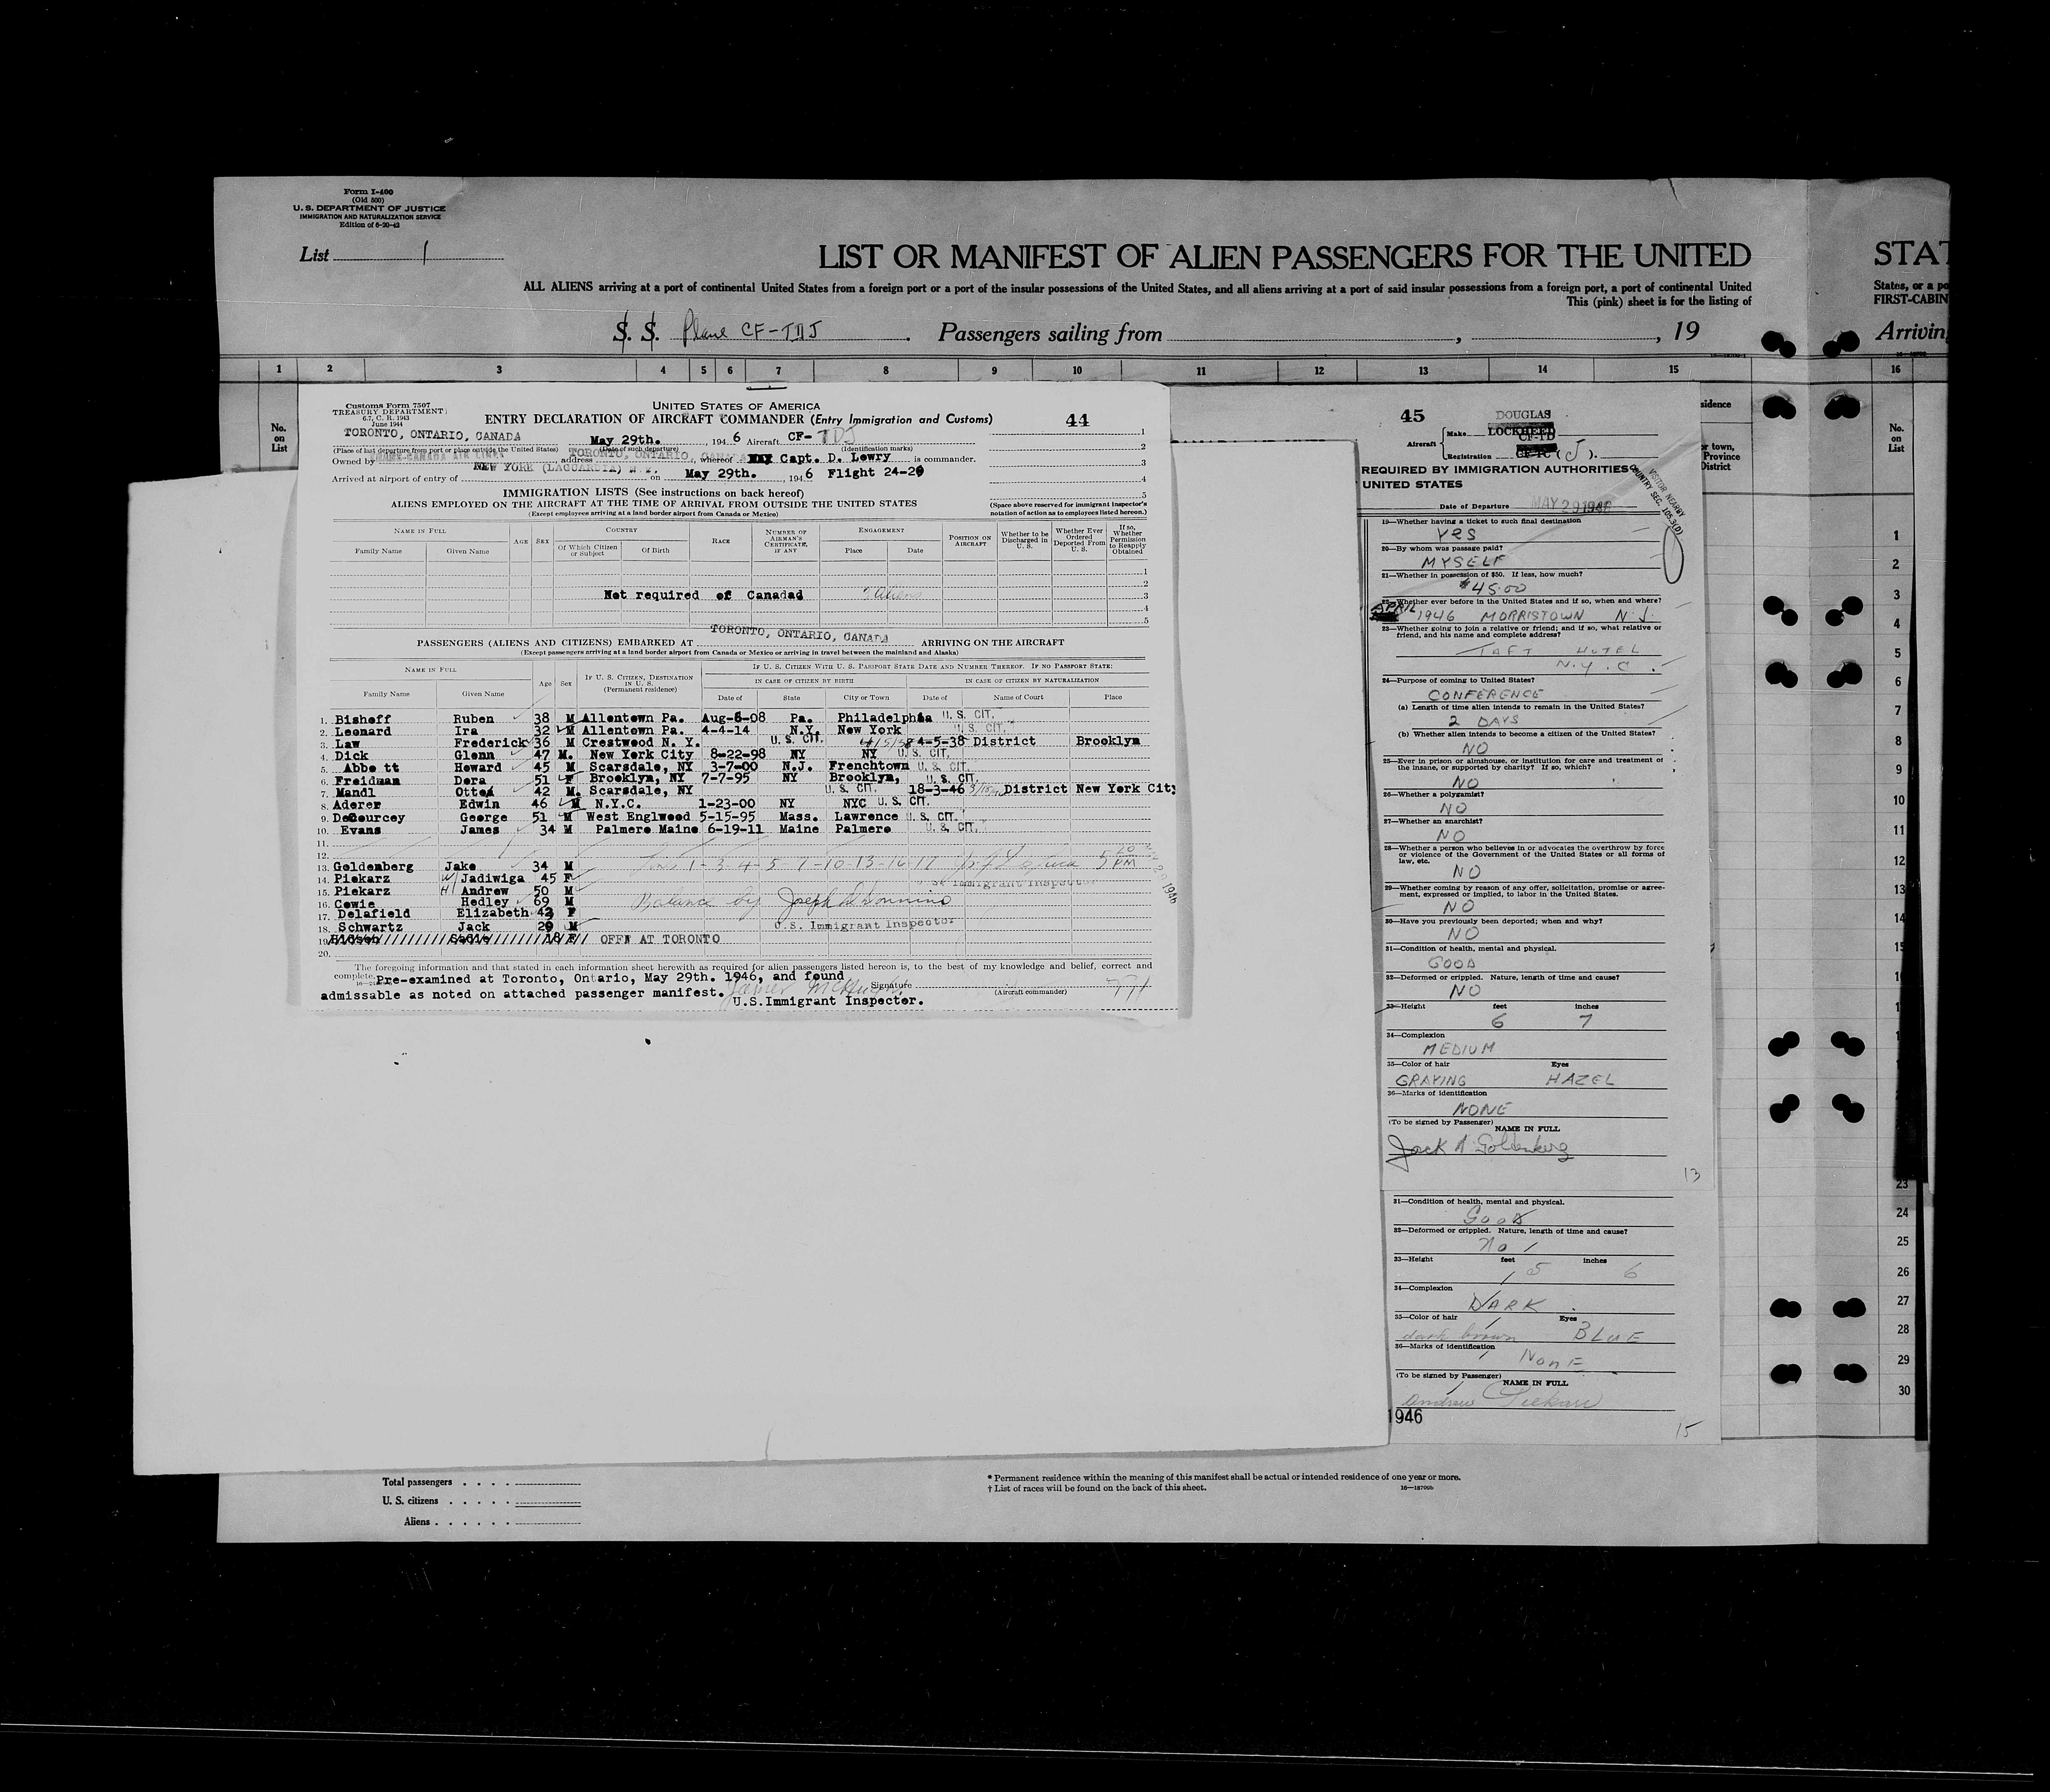Select 'Mandl' family name in row 7
This screenshot has width=2050, height=1792.
click(x=356, y=793)
